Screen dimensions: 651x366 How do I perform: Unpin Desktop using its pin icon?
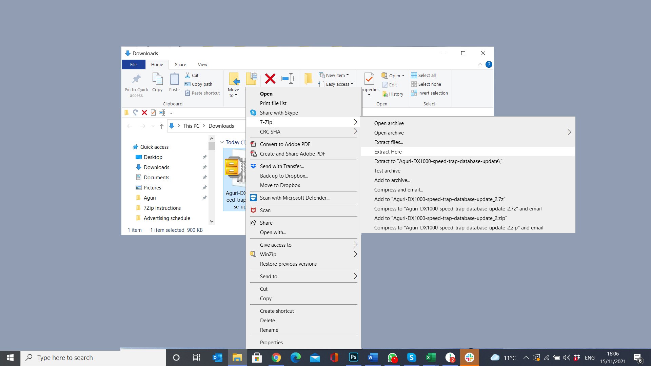205,157
